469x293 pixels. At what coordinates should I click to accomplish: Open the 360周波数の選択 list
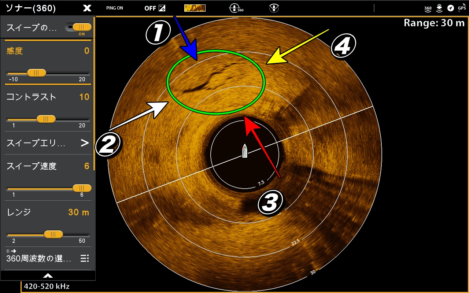click(85, 259)
